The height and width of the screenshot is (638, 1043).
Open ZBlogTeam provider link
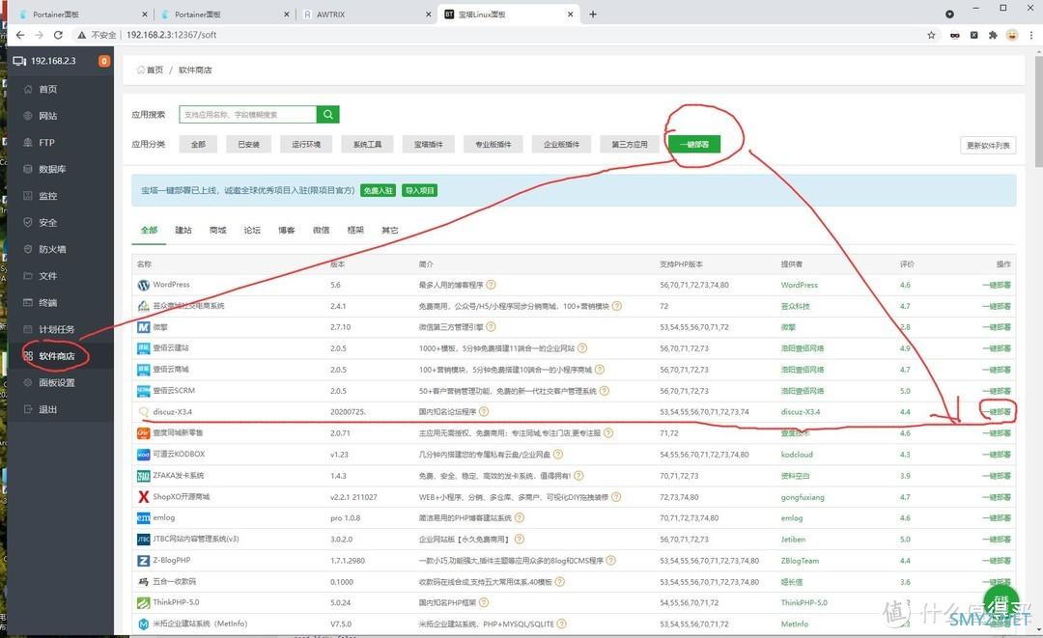[800, 560]
